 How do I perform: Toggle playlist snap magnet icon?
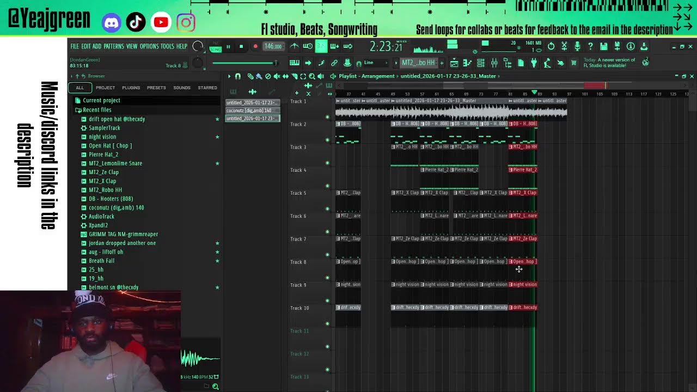tap(237, 76)
